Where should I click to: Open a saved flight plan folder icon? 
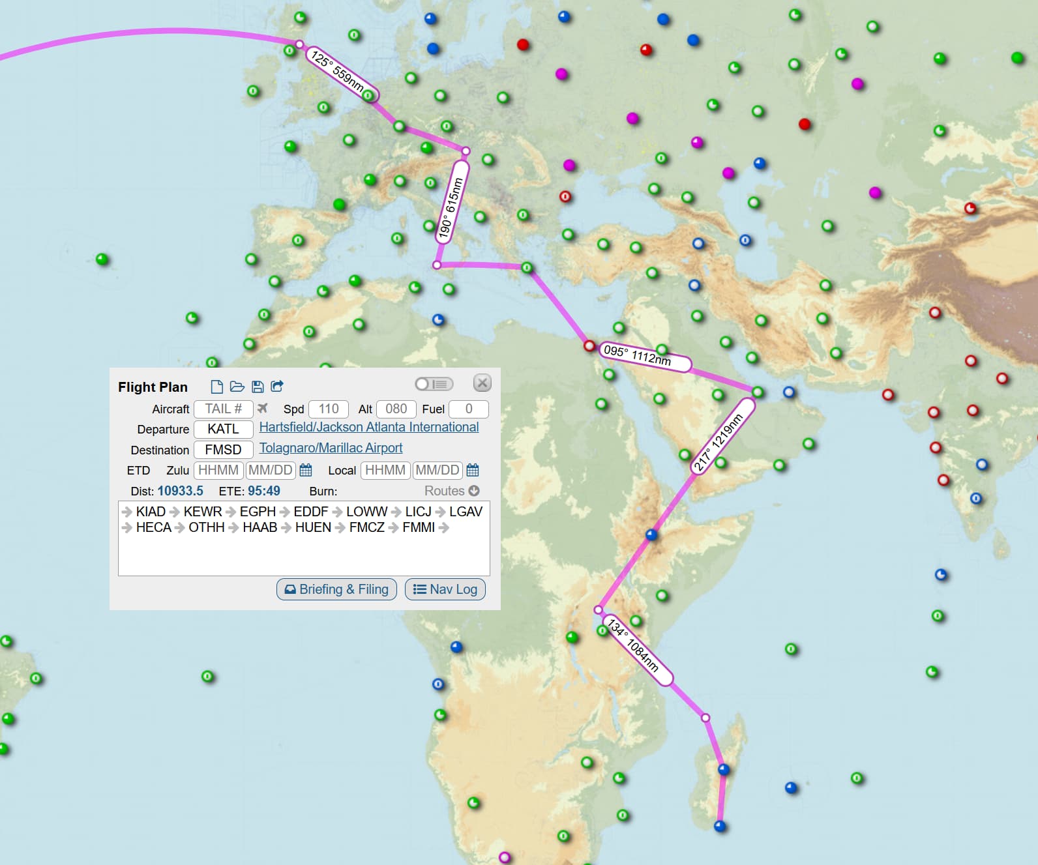(237, 387)
